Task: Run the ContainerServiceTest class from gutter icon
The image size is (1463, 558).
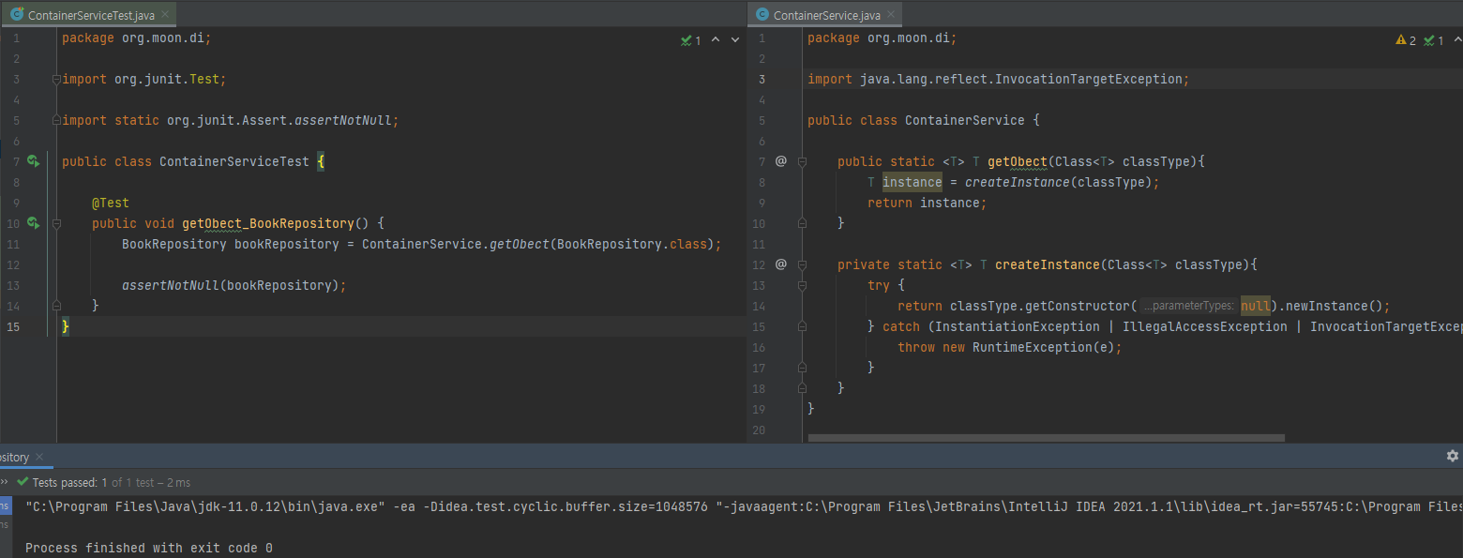Action: pyautogui.click(x=34, y=161)
